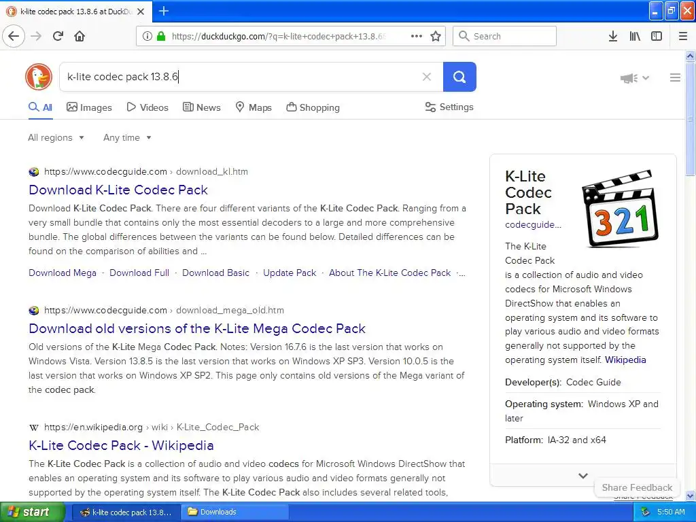Open Download Mega sitelink
Viewport: 696px width, 522px height.
click(63, 273)
